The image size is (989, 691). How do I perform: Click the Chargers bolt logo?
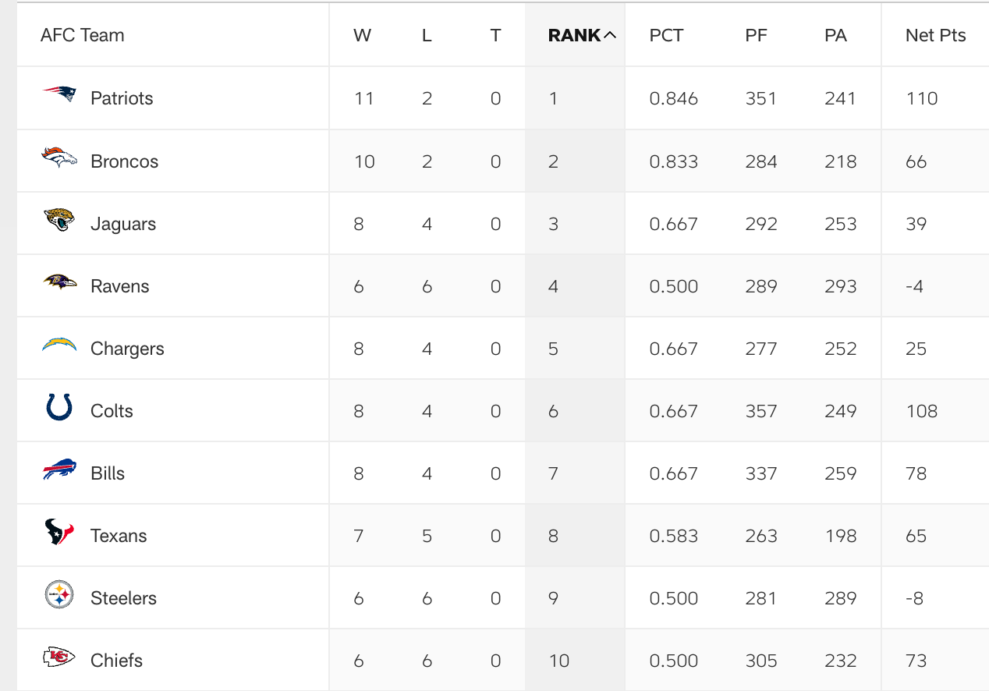point(59,345)
